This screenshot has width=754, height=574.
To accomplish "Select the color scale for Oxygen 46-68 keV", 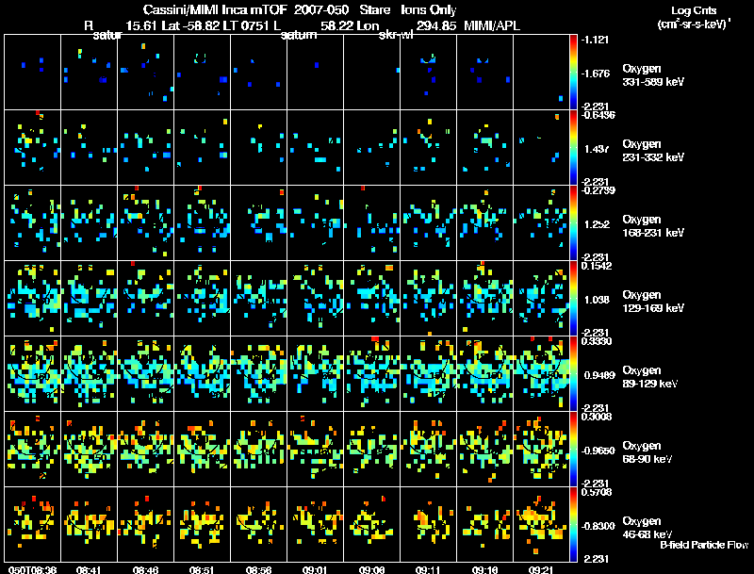I will [x=574, y=524].
